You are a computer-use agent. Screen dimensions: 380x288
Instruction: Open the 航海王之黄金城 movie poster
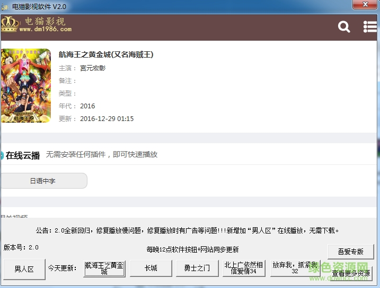(x=25, y=86)
